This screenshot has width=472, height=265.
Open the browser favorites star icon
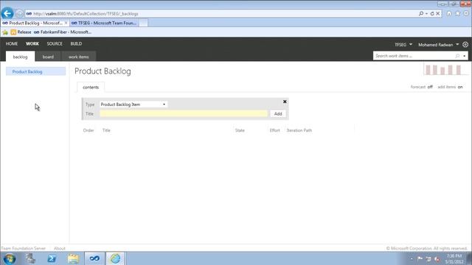pyautogui.click(x=457, y=13)
